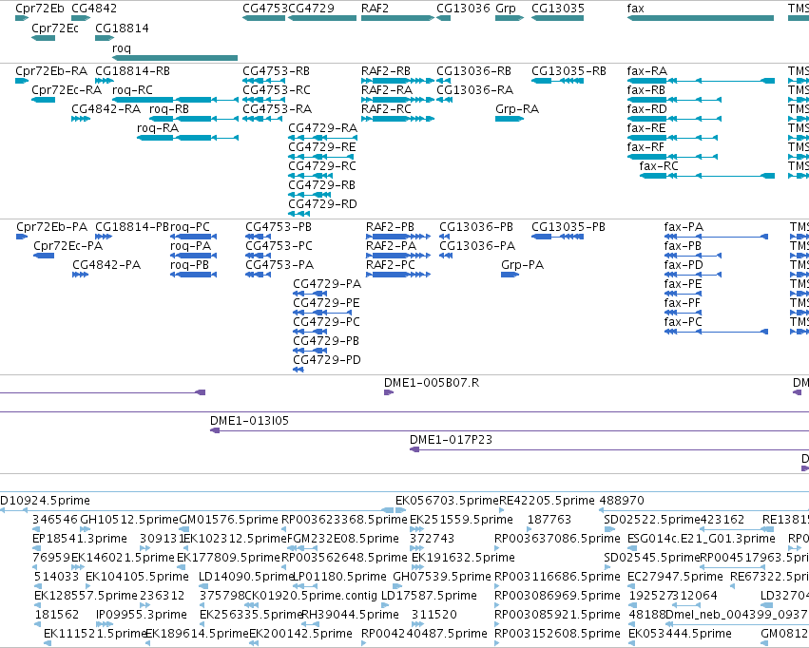Click EST label 488970
This screenshot has width=809, height=648.
click(x=621, y=501)
